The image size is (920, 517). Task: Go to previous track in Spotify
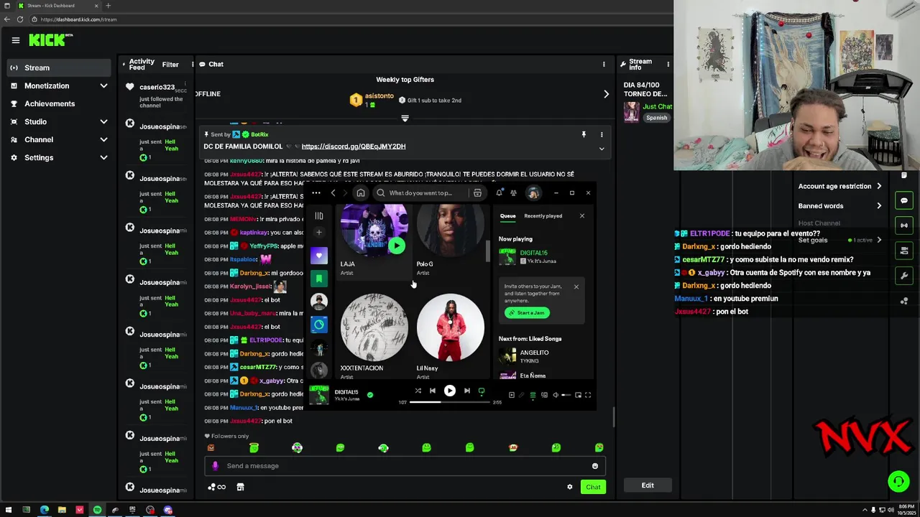point(432,391)
